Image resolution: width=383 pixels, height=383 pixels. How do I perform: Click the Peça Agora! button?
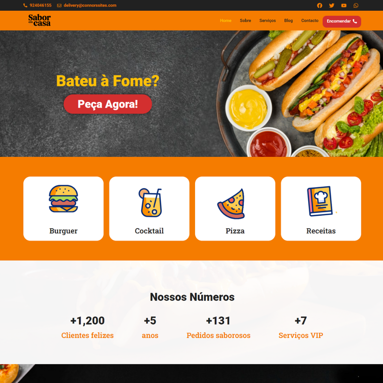(x=108, y=104)
